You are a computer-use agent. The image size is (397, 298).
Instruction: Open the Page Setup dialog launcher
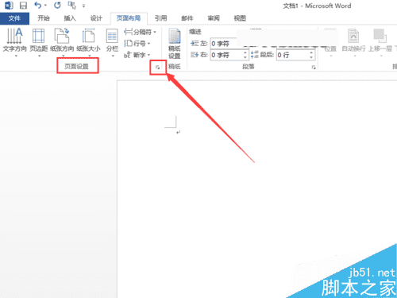[x=158, y=68]
